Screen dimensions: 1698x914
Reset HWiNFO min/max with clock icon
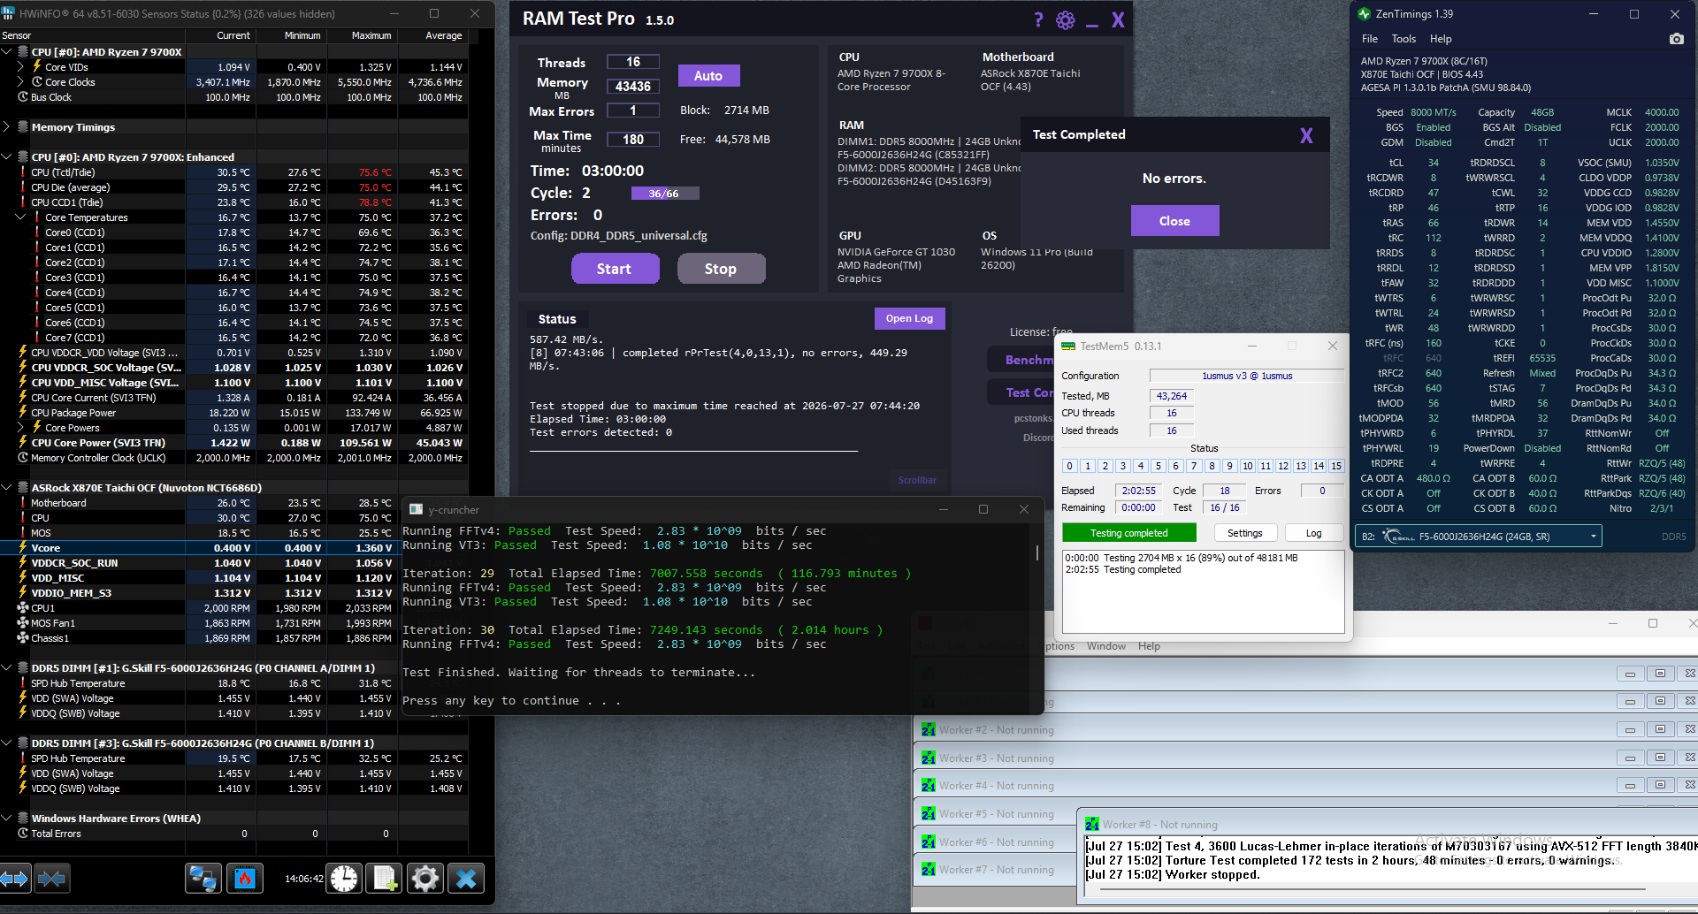pos(344,879)
